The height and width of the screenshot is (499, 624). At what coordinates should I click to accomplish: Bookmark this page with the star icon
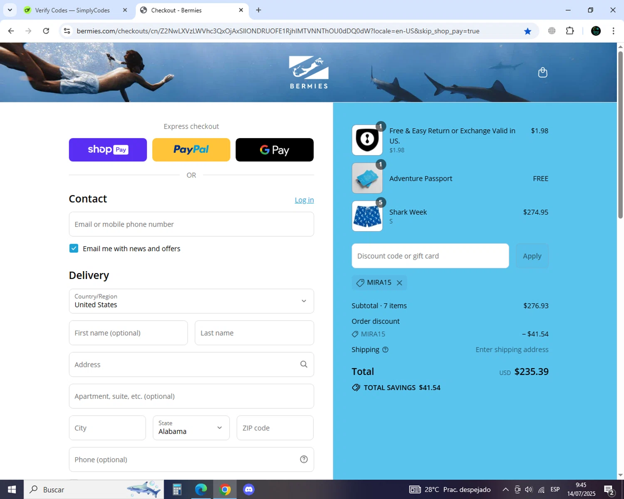(x=527, y=31)
